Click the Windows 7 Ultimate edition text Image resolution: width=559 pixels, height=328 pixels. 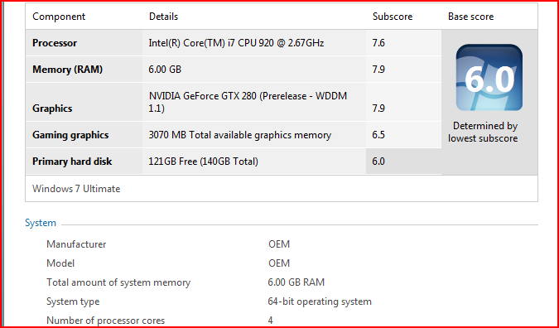76,189
